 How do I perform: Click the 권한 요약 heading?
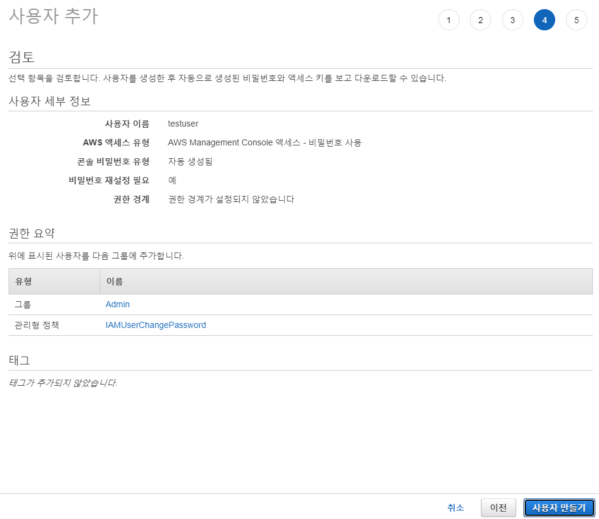click(x=32, y=233)
